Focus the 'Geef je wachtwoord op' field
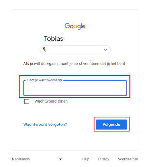Image resolution: width=151 pixels, height=167 pixels. (x=75, y=88)
